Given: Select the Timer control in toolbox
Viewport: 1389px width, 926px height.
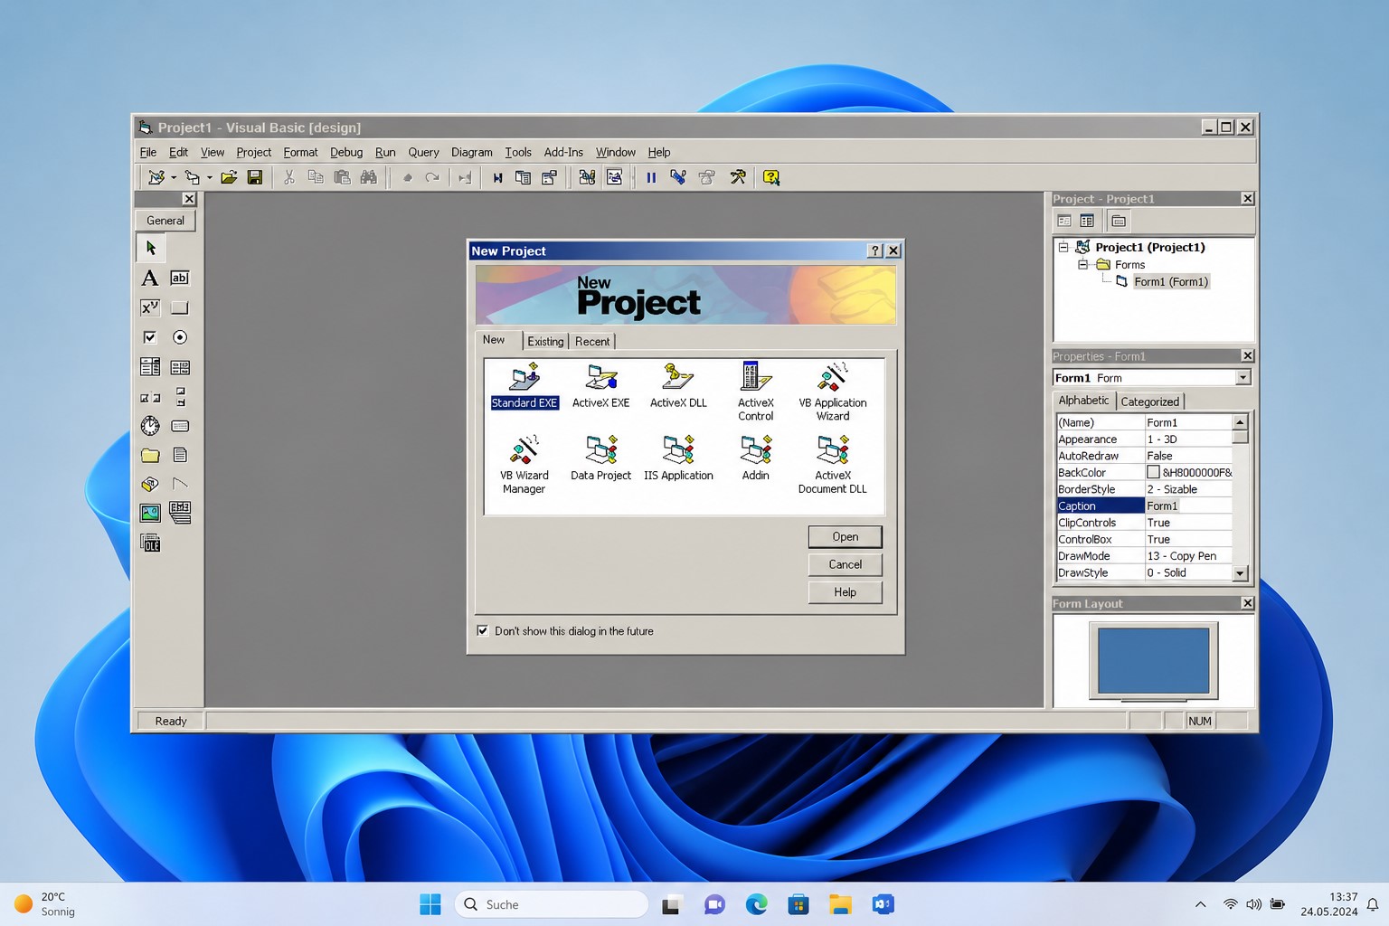Looking at the screenshot, I should [150, 426].
